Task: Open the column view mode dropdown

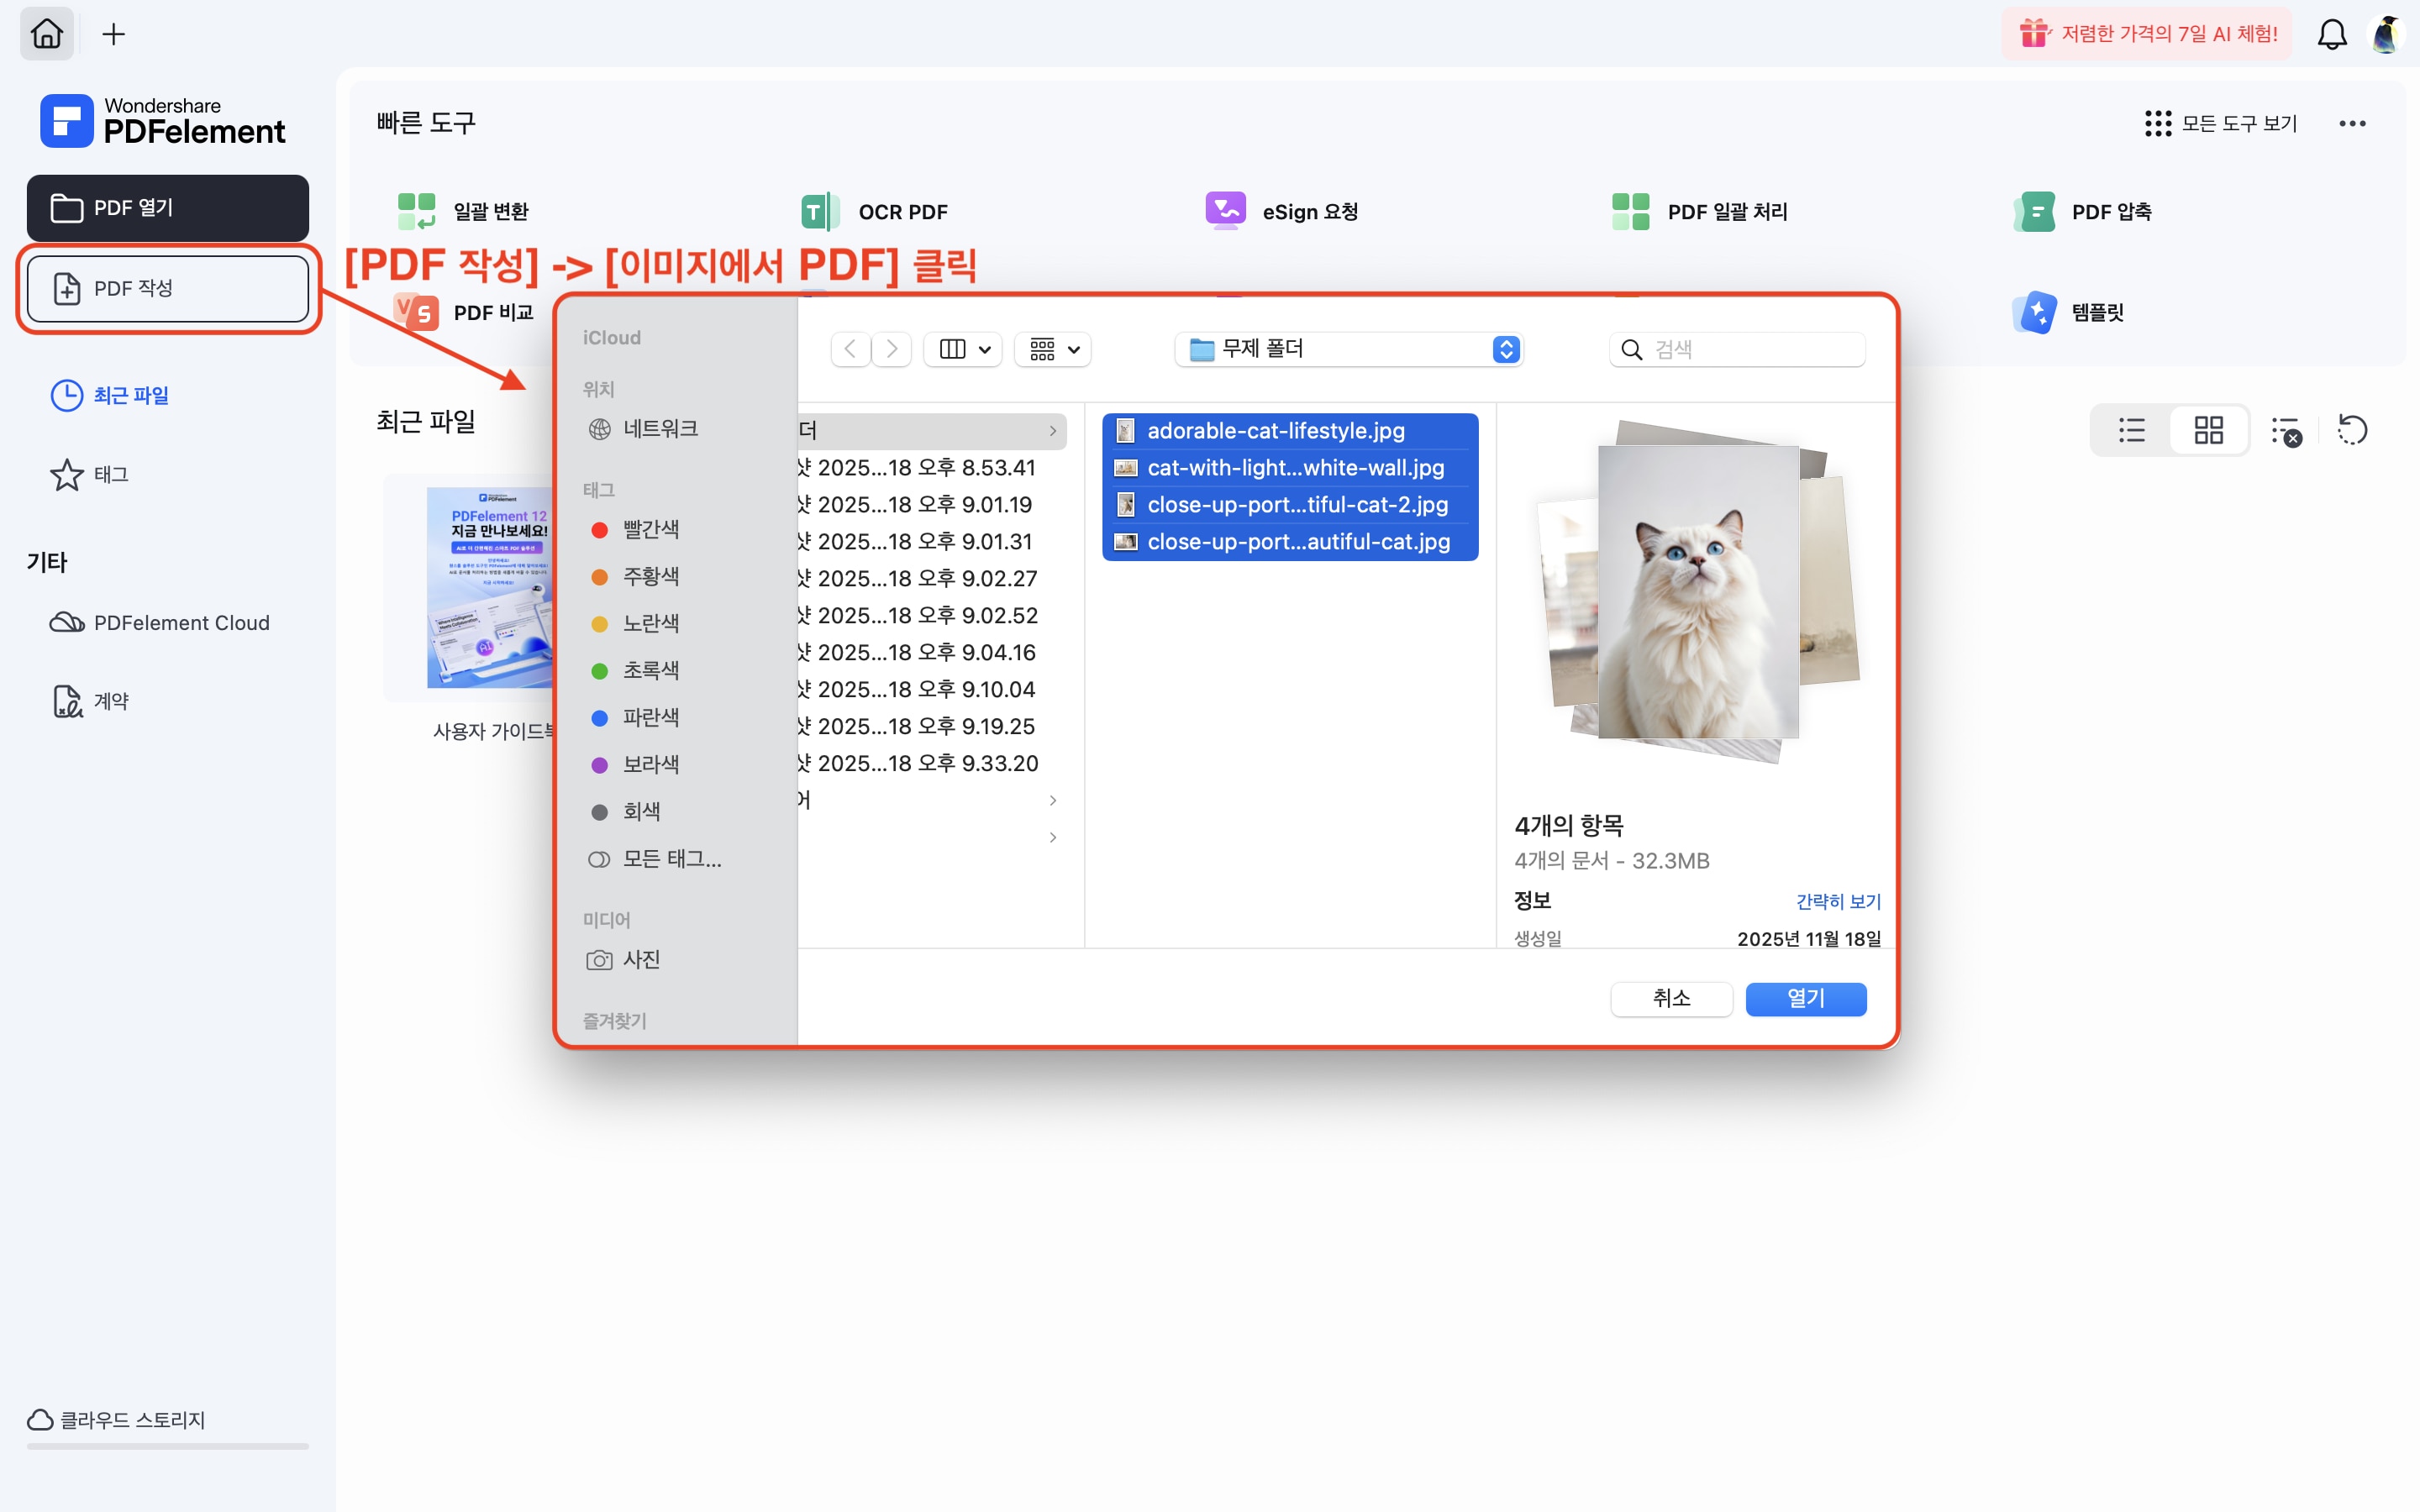Action: coord(963,349)
